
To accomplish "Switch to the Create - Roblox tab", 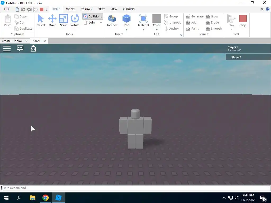I will click(x=12, y=41).
